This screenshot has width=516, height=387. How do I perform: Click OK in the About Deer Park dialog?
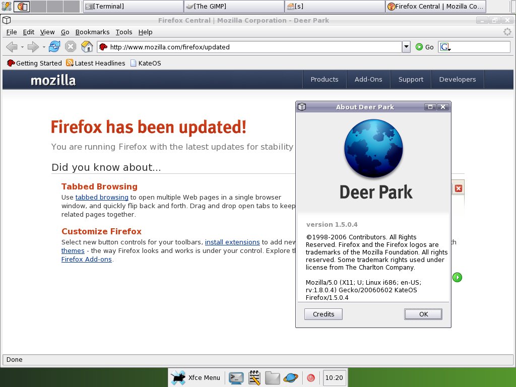(423, 314)
